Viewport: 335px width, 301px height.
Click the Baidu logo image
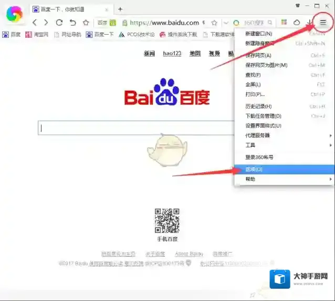[167, 92]
